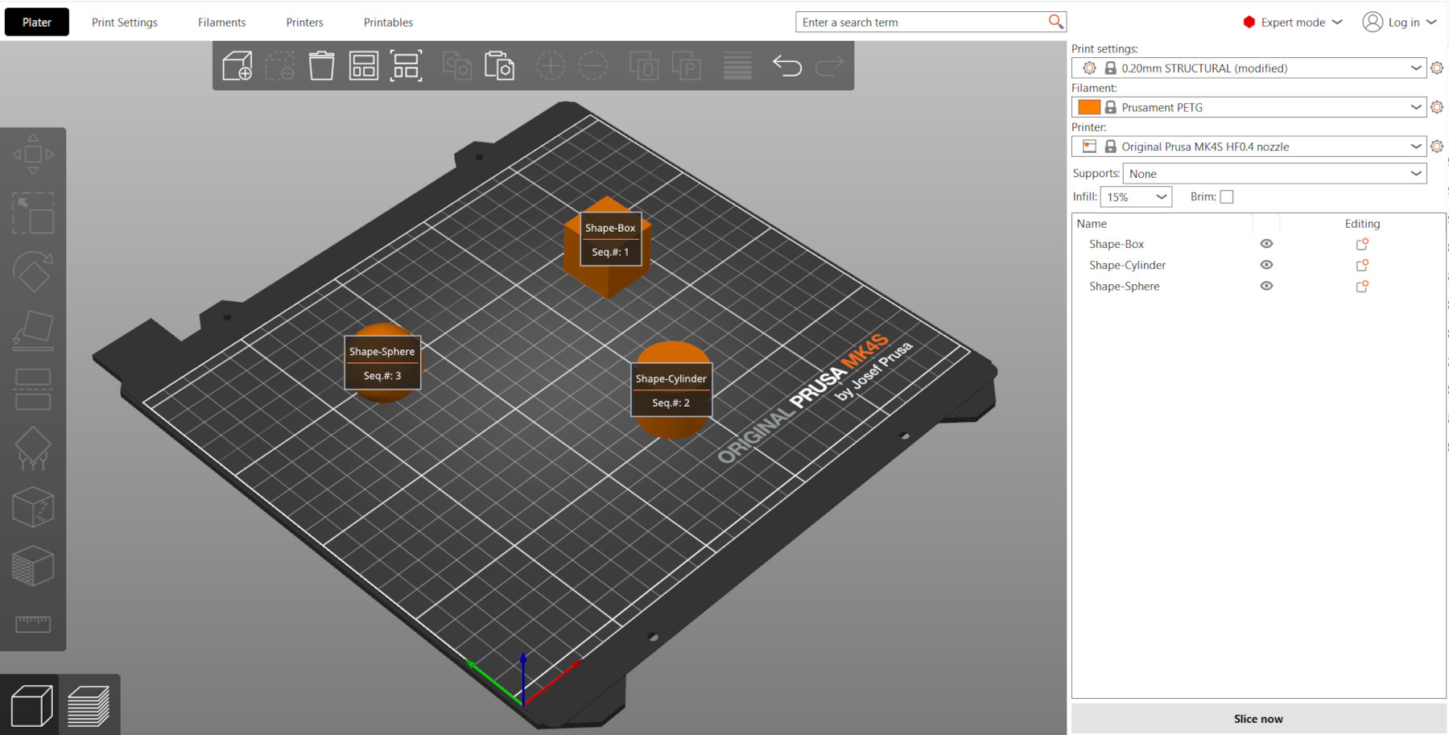
Task: Click the Delete selected icon
Action: (x=279, y=66)
